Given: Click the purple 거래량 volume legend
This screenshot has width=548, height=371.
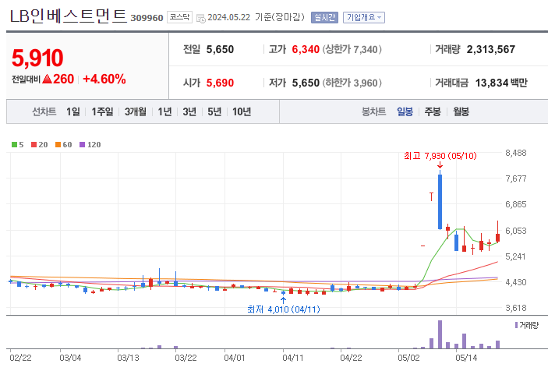Looking at the screenshot, I should click(527, 325).
